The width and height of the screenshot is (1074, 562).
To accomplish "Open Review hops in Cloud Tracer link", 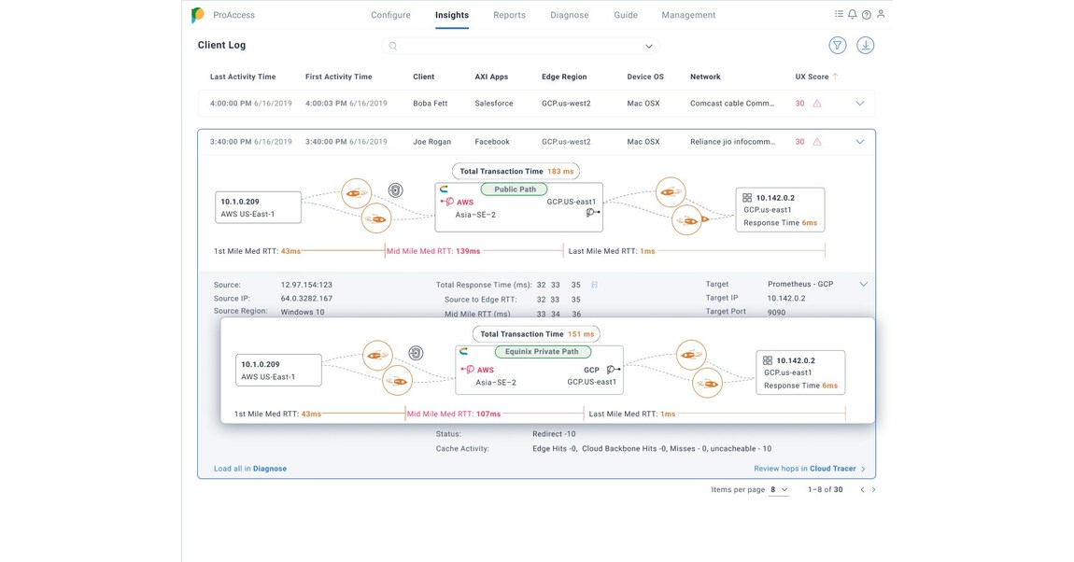I will (x=810, y=469).
